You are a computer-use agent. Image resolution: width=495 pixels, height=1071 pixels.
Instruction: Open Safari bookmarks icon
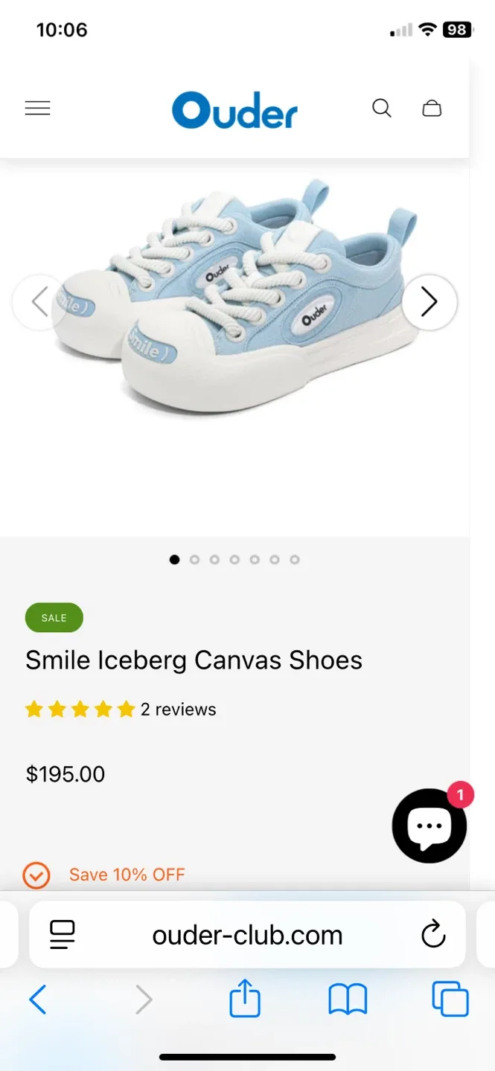coord(347,999)
